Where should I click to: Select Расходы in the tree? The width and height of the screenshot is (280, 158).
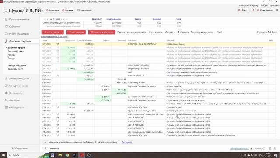(x=11, y=55)
